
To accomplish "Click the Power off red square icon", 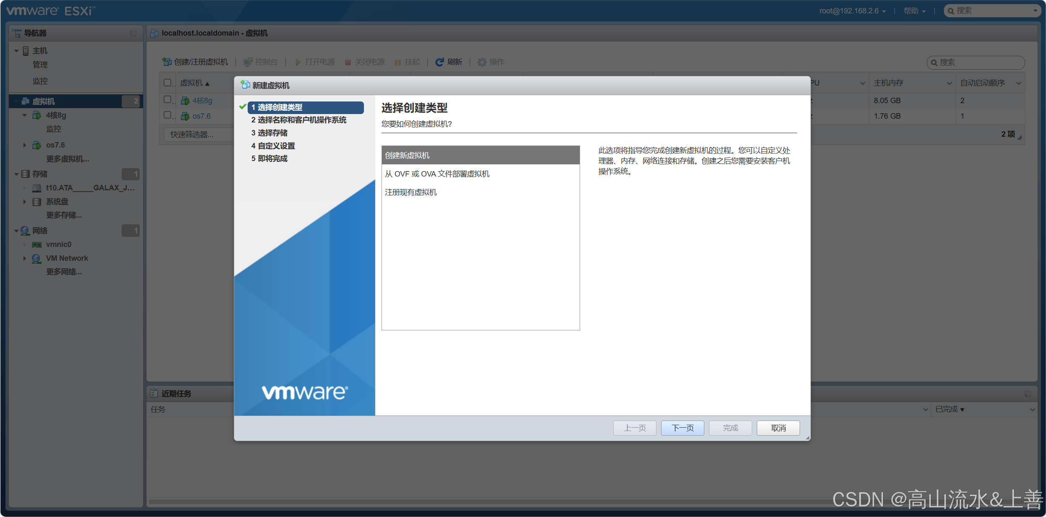I will pyautogui.click(x=348, y=62).
